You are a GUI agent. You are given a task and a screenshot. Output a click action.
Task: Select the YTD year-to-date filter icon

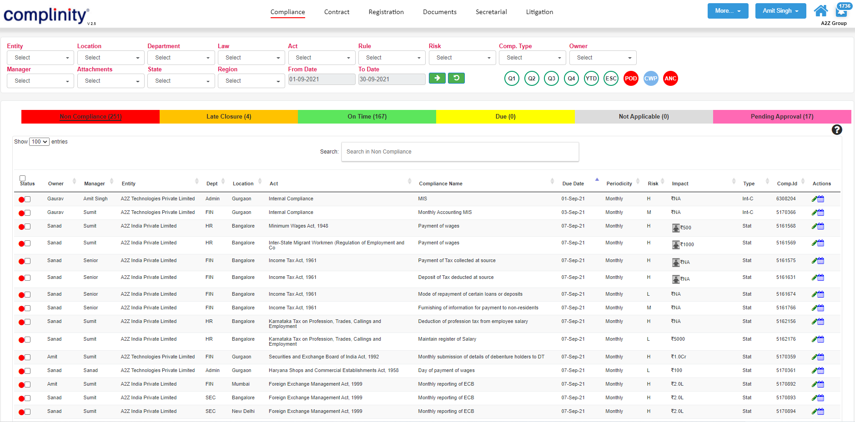click(591, 78)
